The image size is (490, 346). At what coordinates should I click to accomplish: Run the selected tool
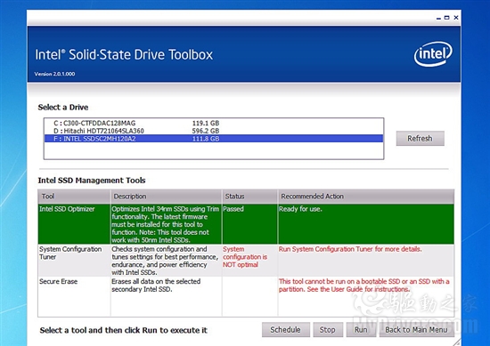(x=361, y=330)
